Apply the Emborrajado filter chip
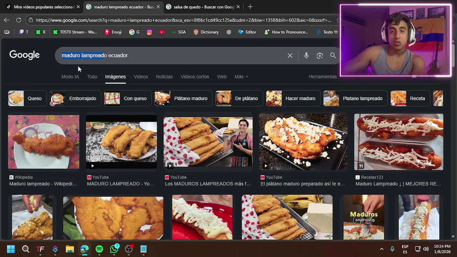 click(75, 99)
